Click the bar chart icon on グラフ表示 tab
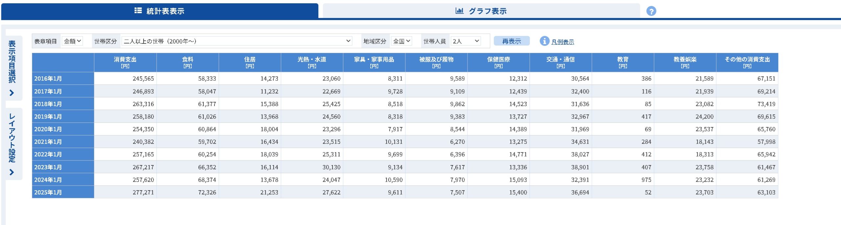 tap(459, 10)
